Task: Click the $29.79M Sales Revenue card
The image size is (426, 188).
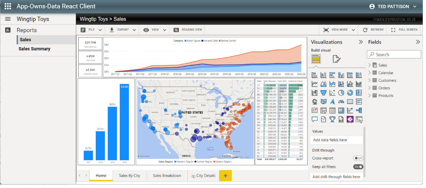Action: pyautogui.click(x=90, y=44)
